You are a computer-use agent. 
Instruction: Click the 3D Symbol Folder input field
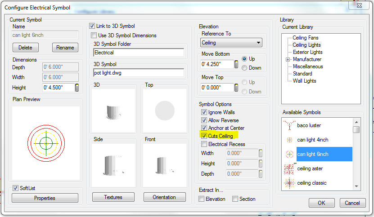(139, 53)
